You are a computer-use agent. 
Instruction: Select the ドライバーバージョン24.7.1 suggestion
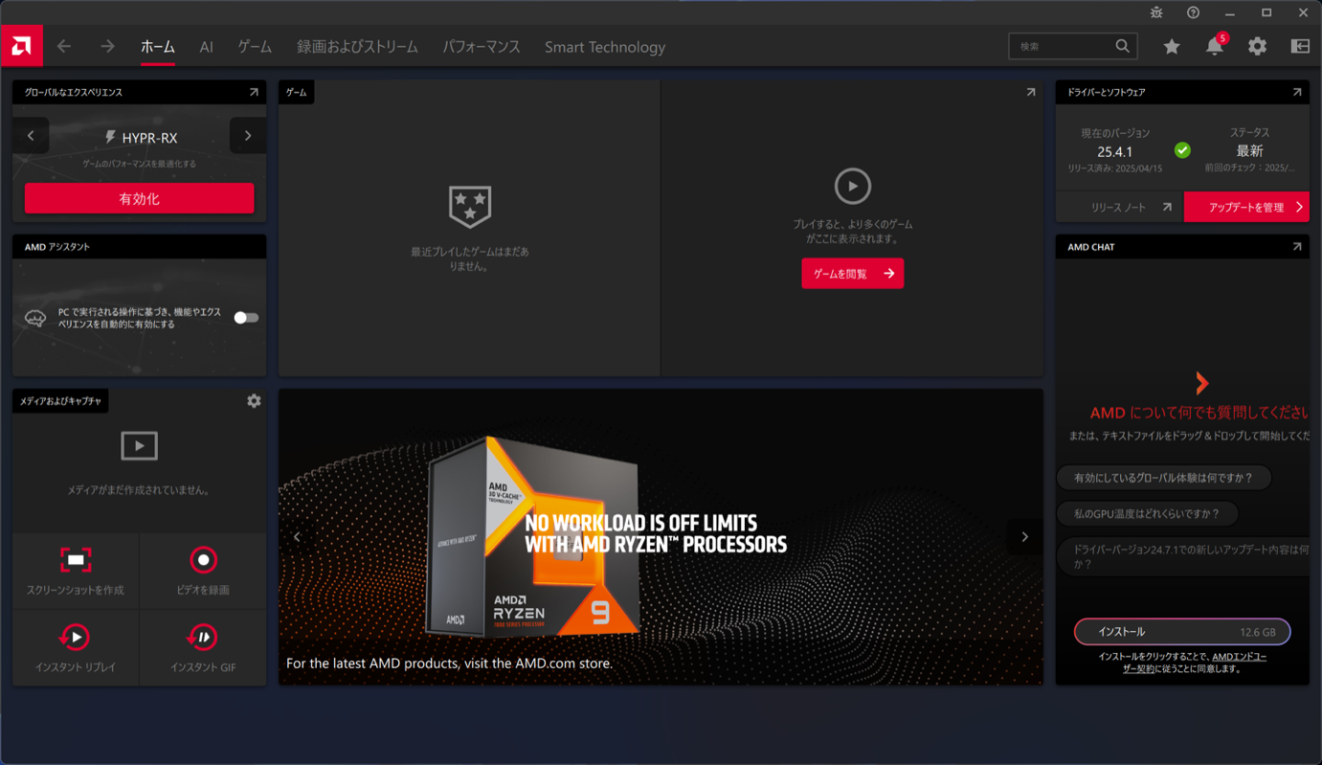(1183, 557)
